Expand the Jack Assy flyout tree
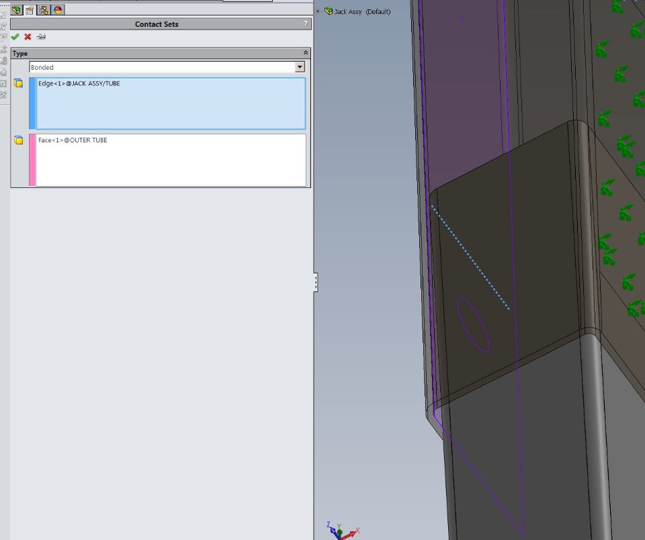Screen dimensions: 645x540 [x=318, y=11]
